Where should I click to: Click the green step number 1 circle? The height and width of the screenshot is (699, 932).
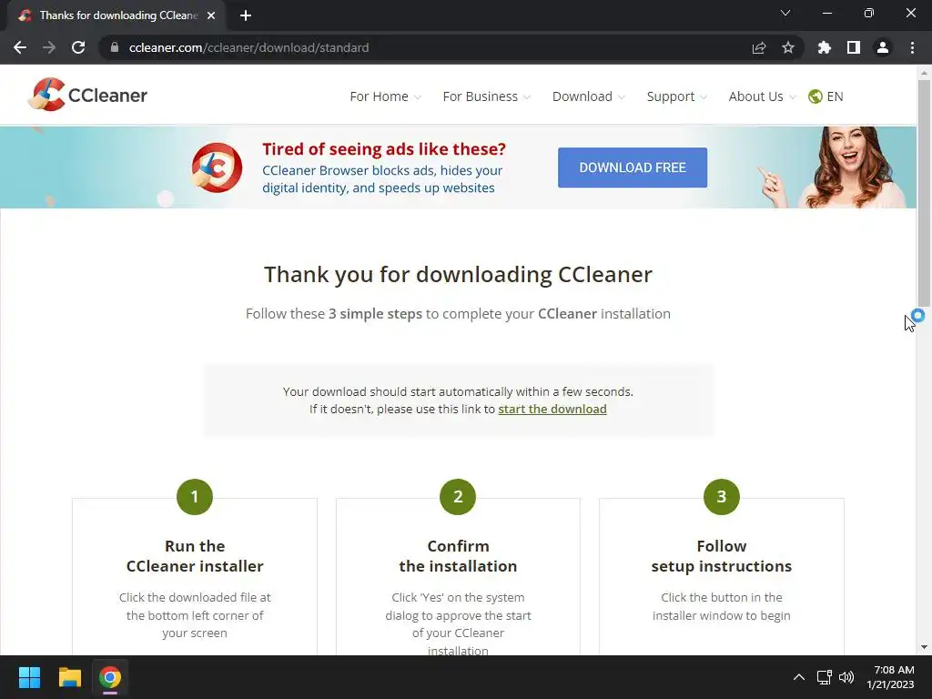[195, 496]
